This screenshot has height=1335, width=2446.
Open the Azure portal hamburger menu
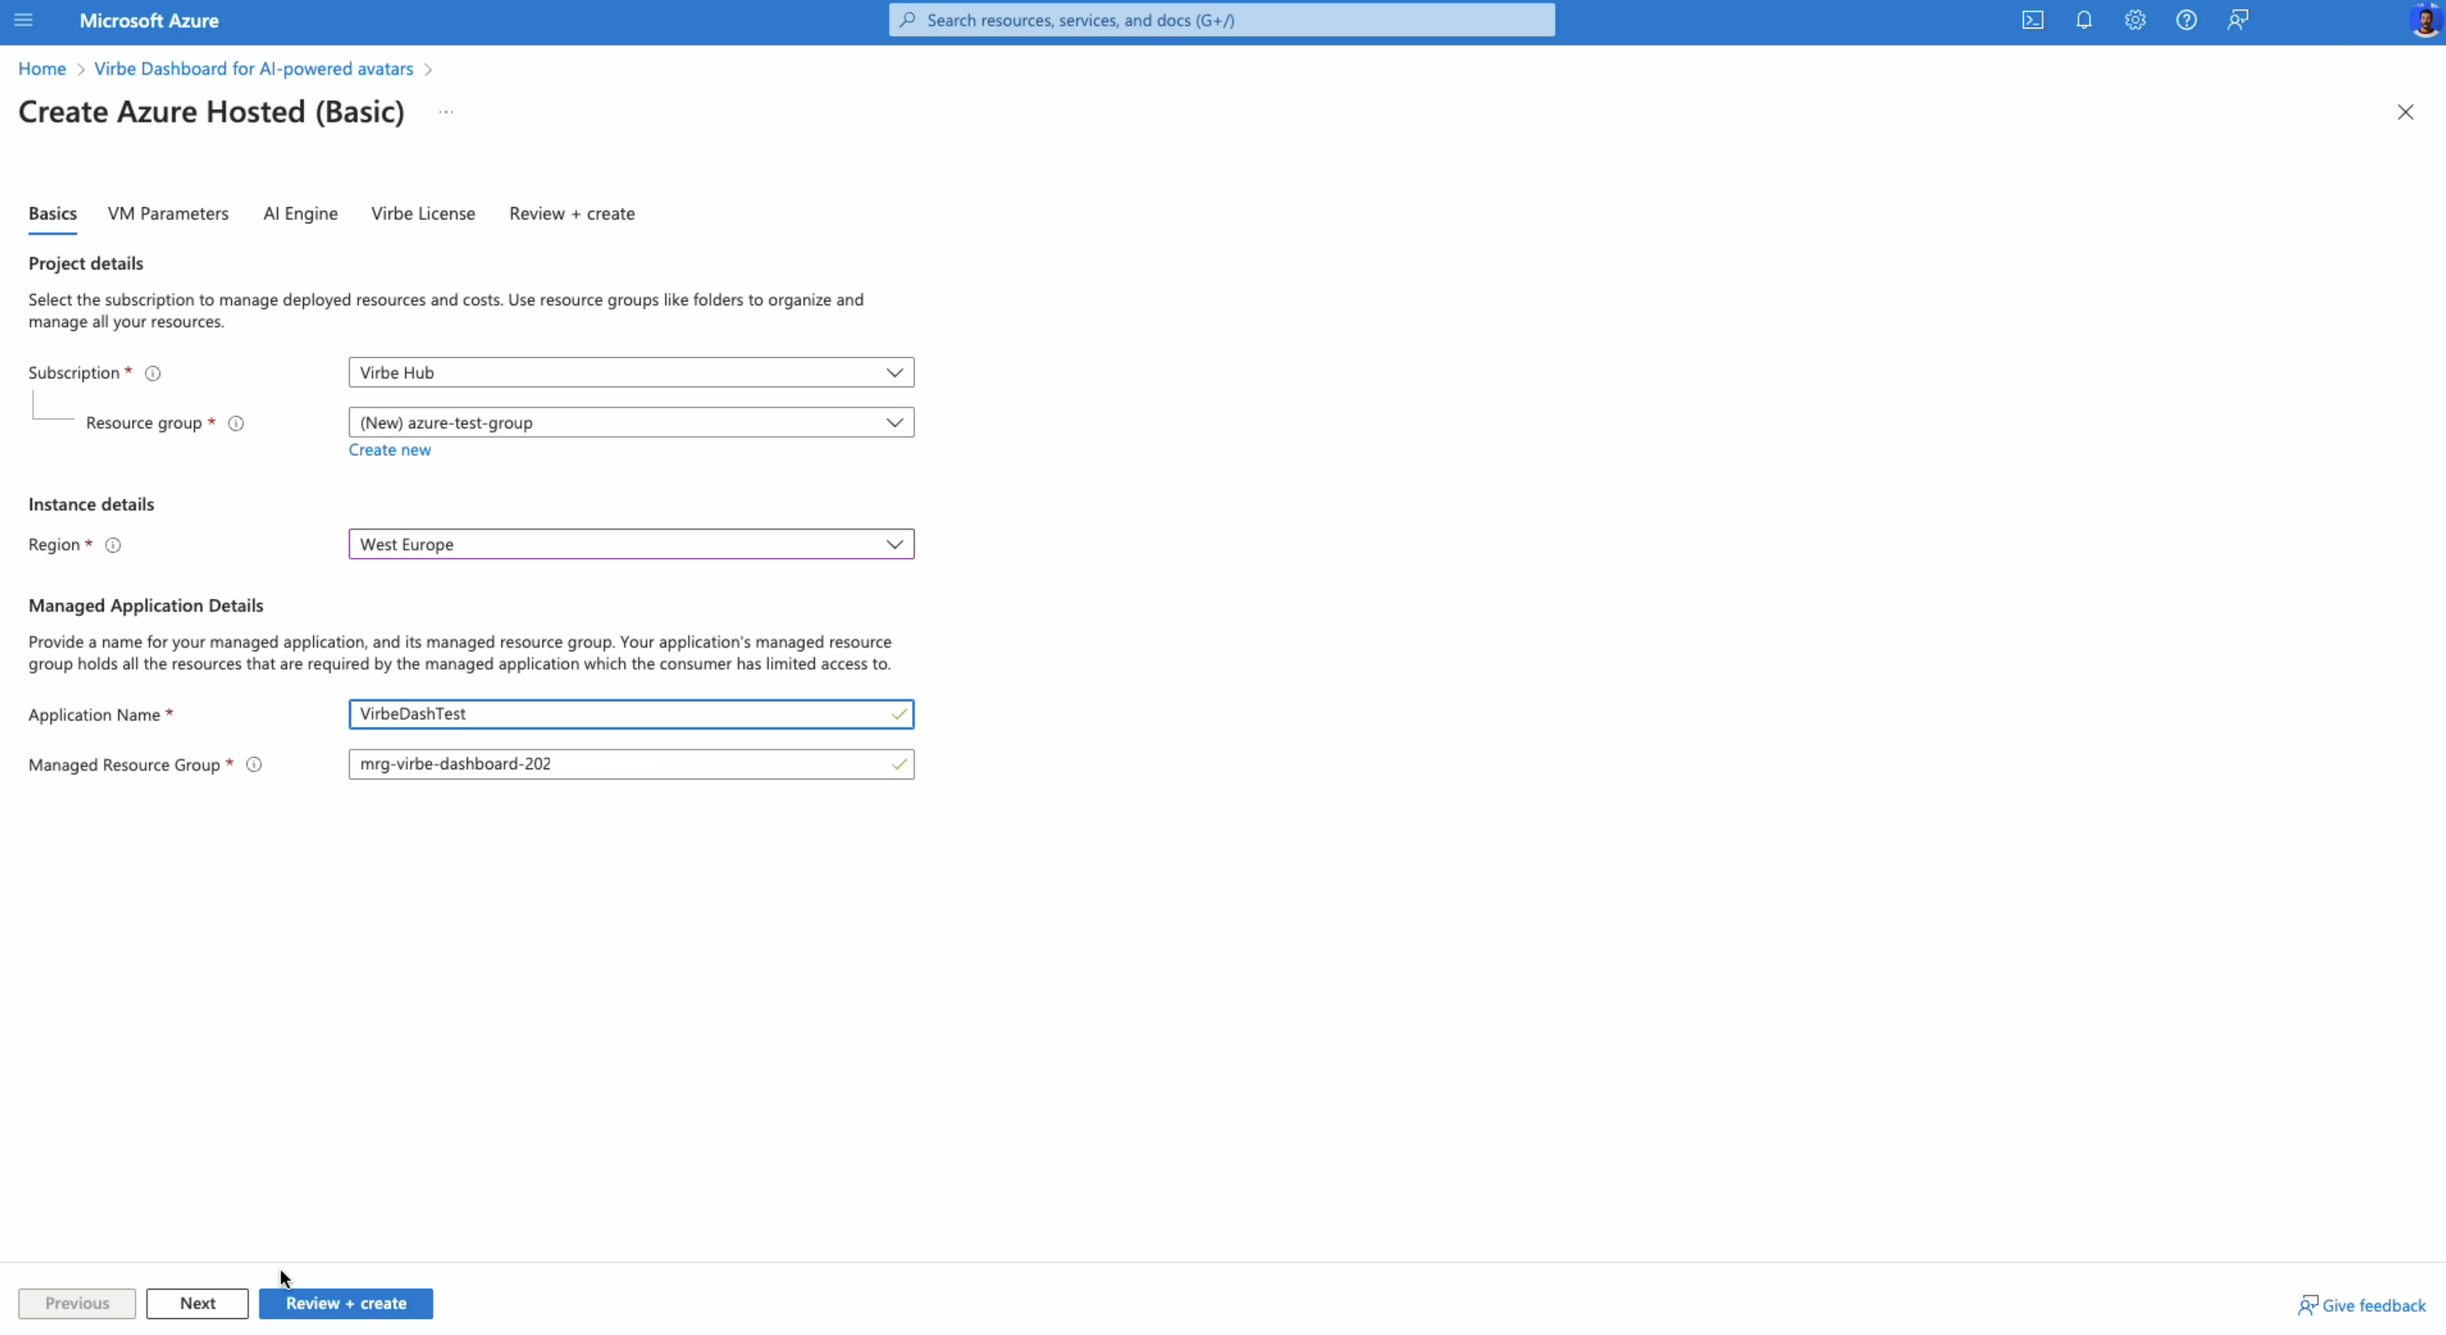coord(23,20)
